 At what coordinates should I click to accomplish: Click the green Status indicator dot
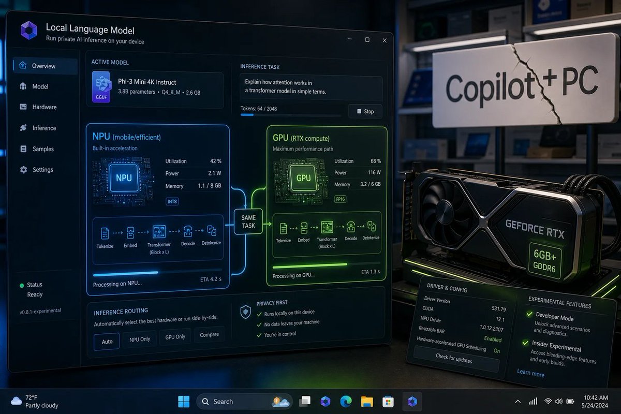[x=22, y=285]
